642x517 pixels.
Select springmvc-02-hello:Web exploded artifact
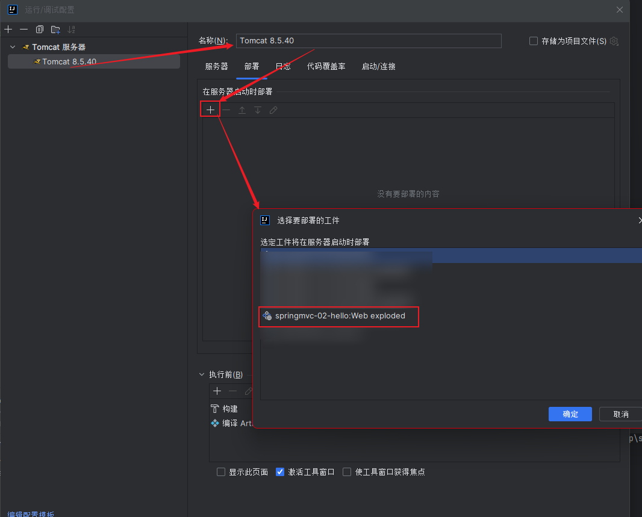[340, 316]
